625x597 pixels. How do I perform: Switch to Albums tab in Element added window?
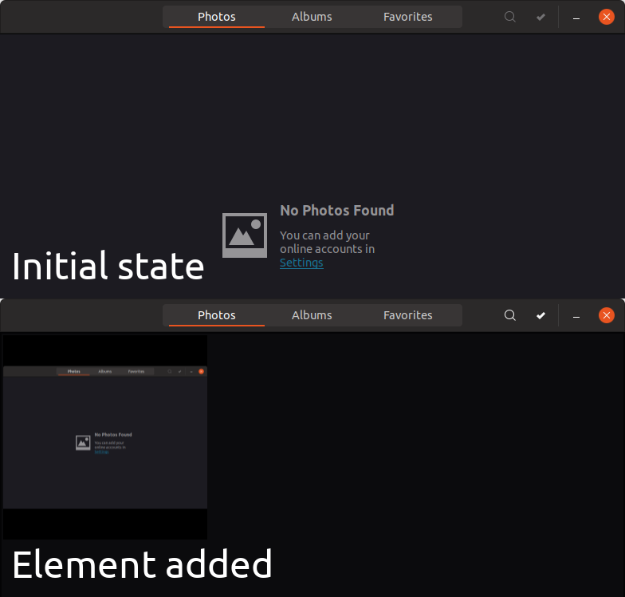pyautogui.click(x=312, y=315)
